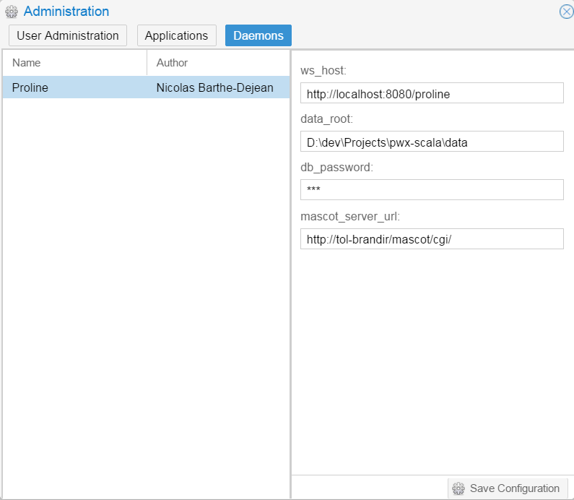Click the ws_host label
Image resolution: width=574 pixels, height=500 pixels.
click(x=323, y=71)
